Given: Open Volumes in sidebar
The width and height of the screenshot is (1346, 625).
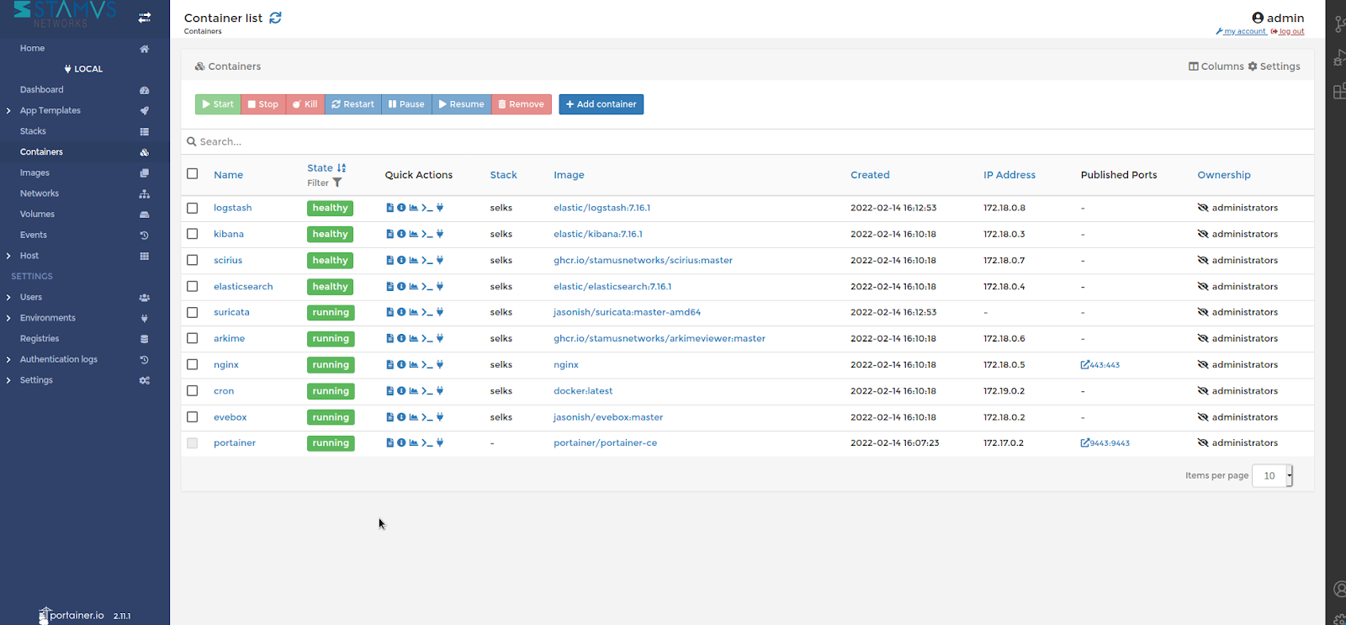Looking at the screenshot, I should (x=37, y=215).
